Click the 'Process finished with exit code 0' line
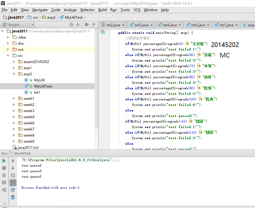This screenshot has height=208, width=255. pos(50,188)
